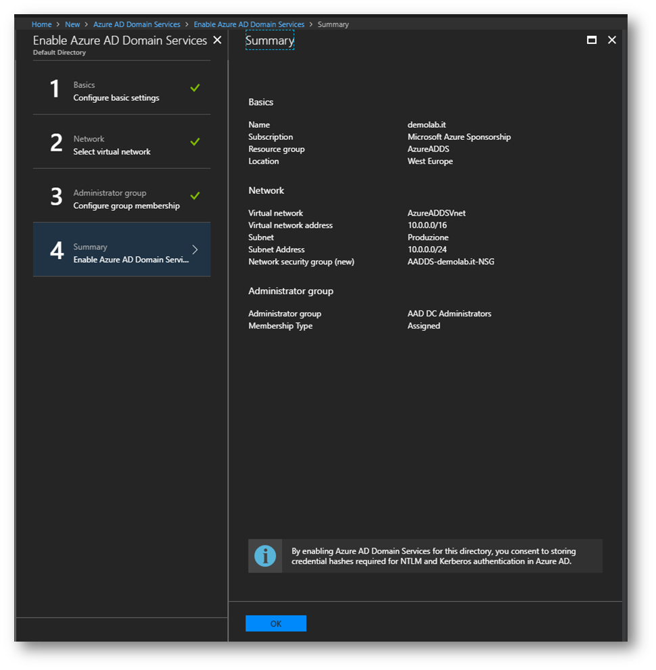Click the green checkmark on Network step

pos(195,141)
